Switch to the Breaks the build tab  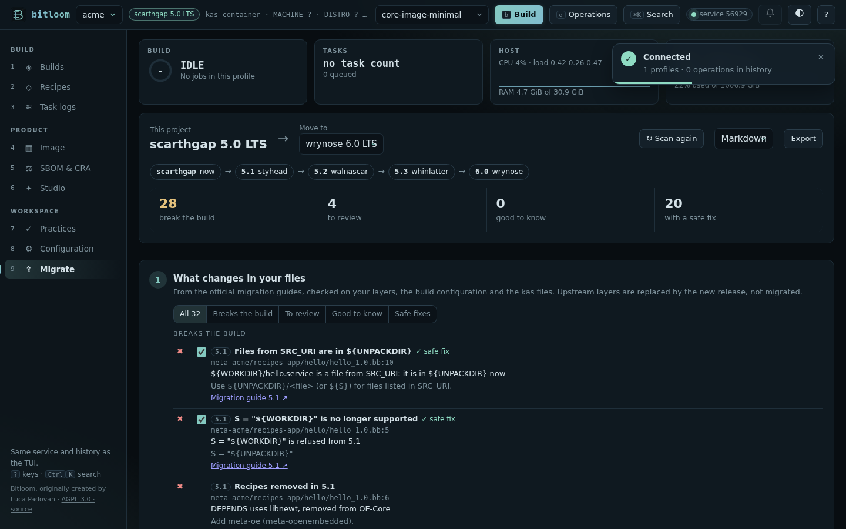pos(243,314)
